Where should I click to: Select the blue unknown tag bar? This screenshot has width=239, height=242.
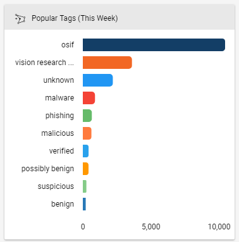tap(98, 80)
